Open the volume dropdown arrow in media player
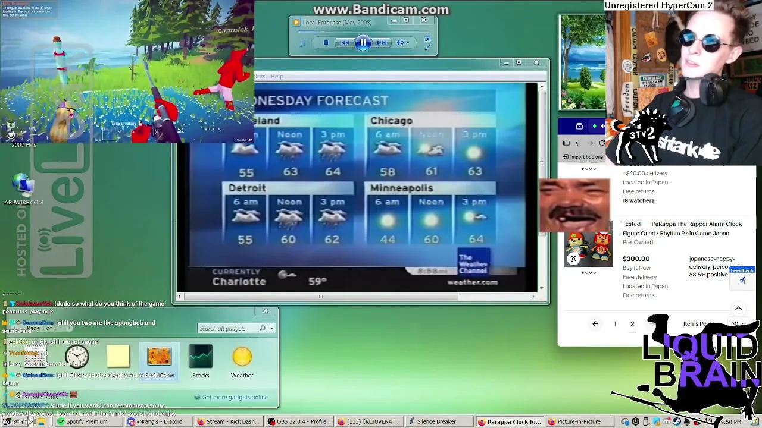 [x=408, y=43]
